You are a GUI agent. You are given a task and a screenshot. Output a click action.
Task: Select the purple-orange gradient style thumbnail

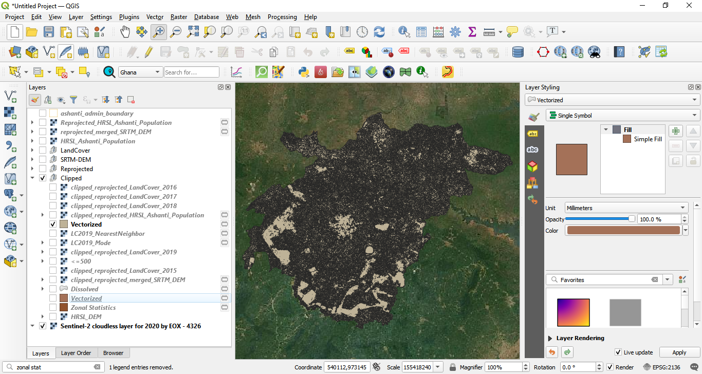point(573,312)
